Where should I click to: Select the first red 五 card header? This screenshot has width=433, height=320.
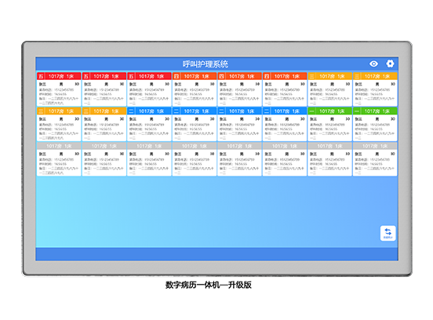pos(59,76)
